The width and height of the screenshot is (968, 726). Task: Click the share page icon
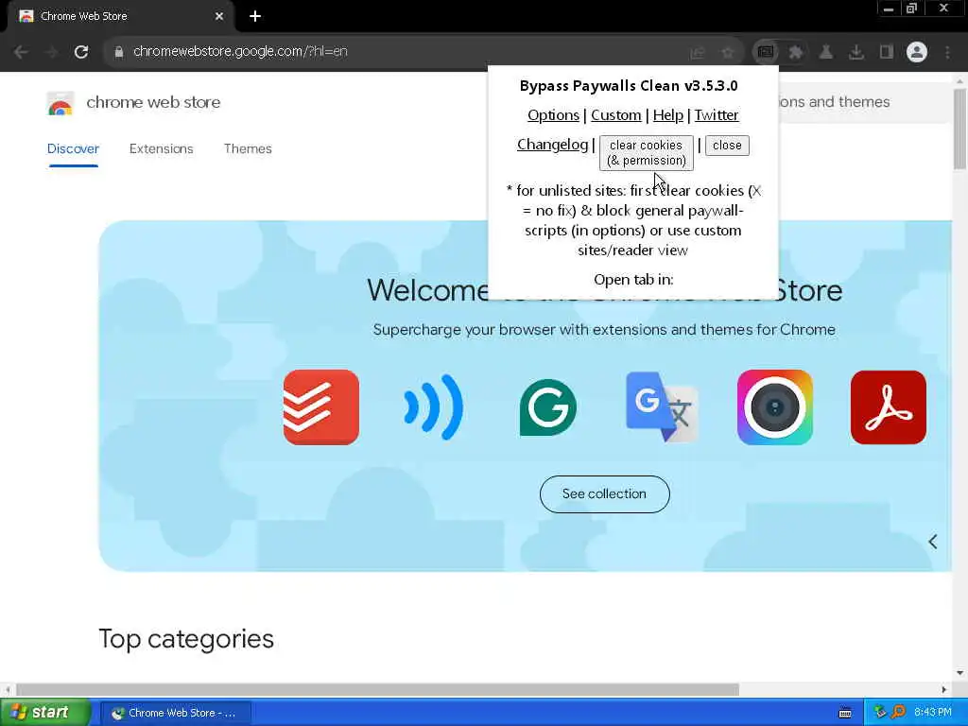click(x=698, y=53)
